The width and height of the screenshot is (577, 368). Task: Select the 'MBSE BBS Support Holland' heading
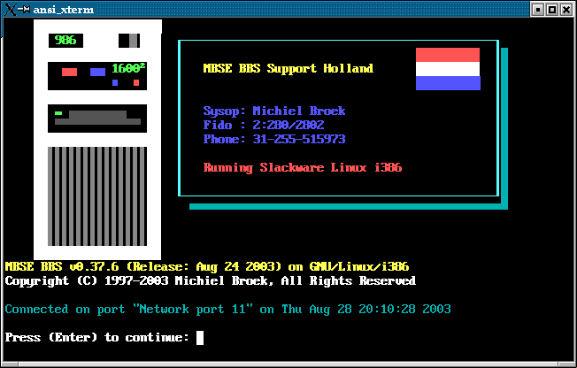coord(288,68)
